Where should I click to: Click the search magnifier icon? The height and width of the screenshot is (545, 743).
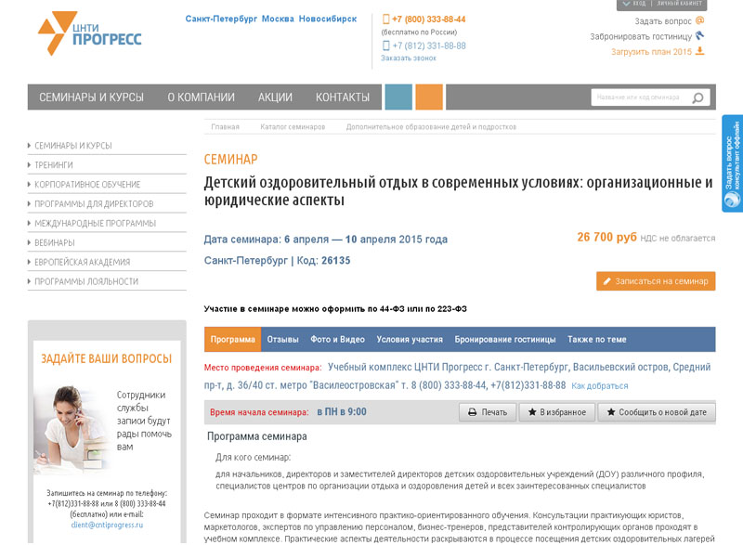(697, 97)
